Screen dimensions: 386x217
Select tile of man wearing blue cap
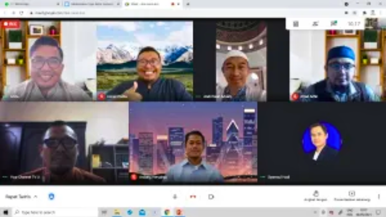(338, 61)
